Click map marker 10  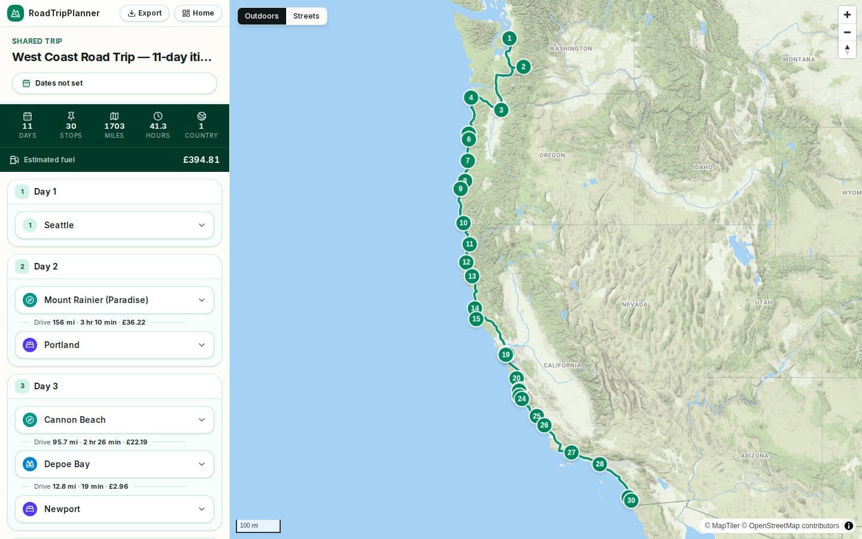point(463,223)
